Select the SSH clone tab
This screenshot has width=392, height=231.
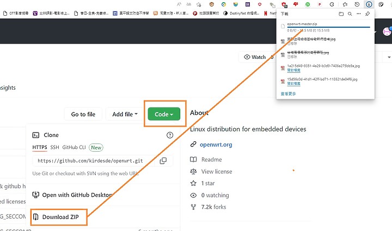(54, 147)
